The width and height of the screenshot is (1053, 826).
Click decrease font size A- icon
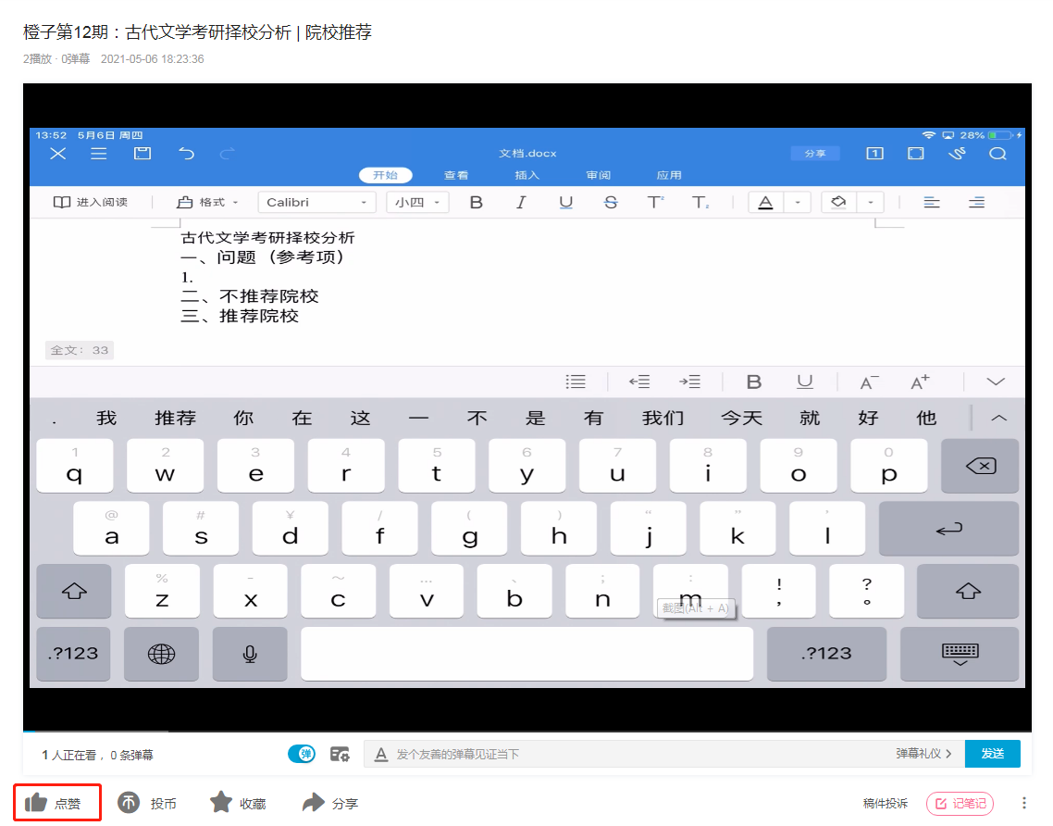pyautogui.click(x=869, y=382)
